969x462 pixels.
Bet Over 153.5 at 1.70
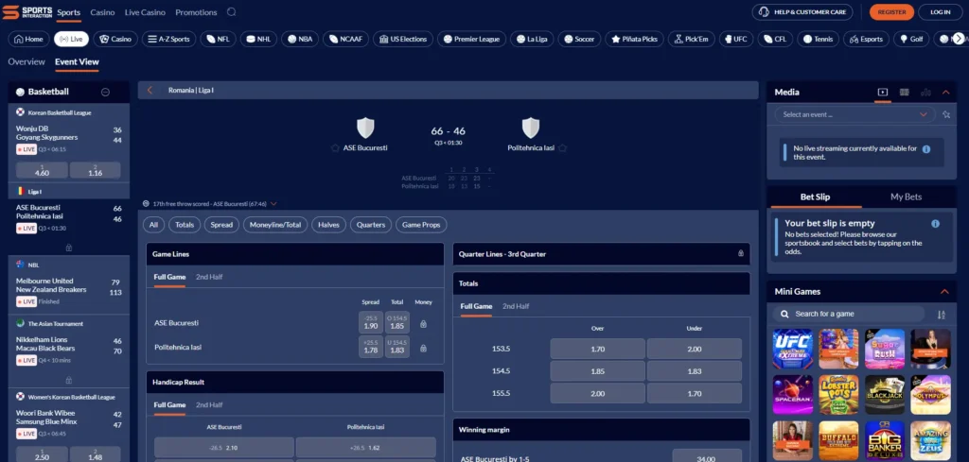point(598,350)
